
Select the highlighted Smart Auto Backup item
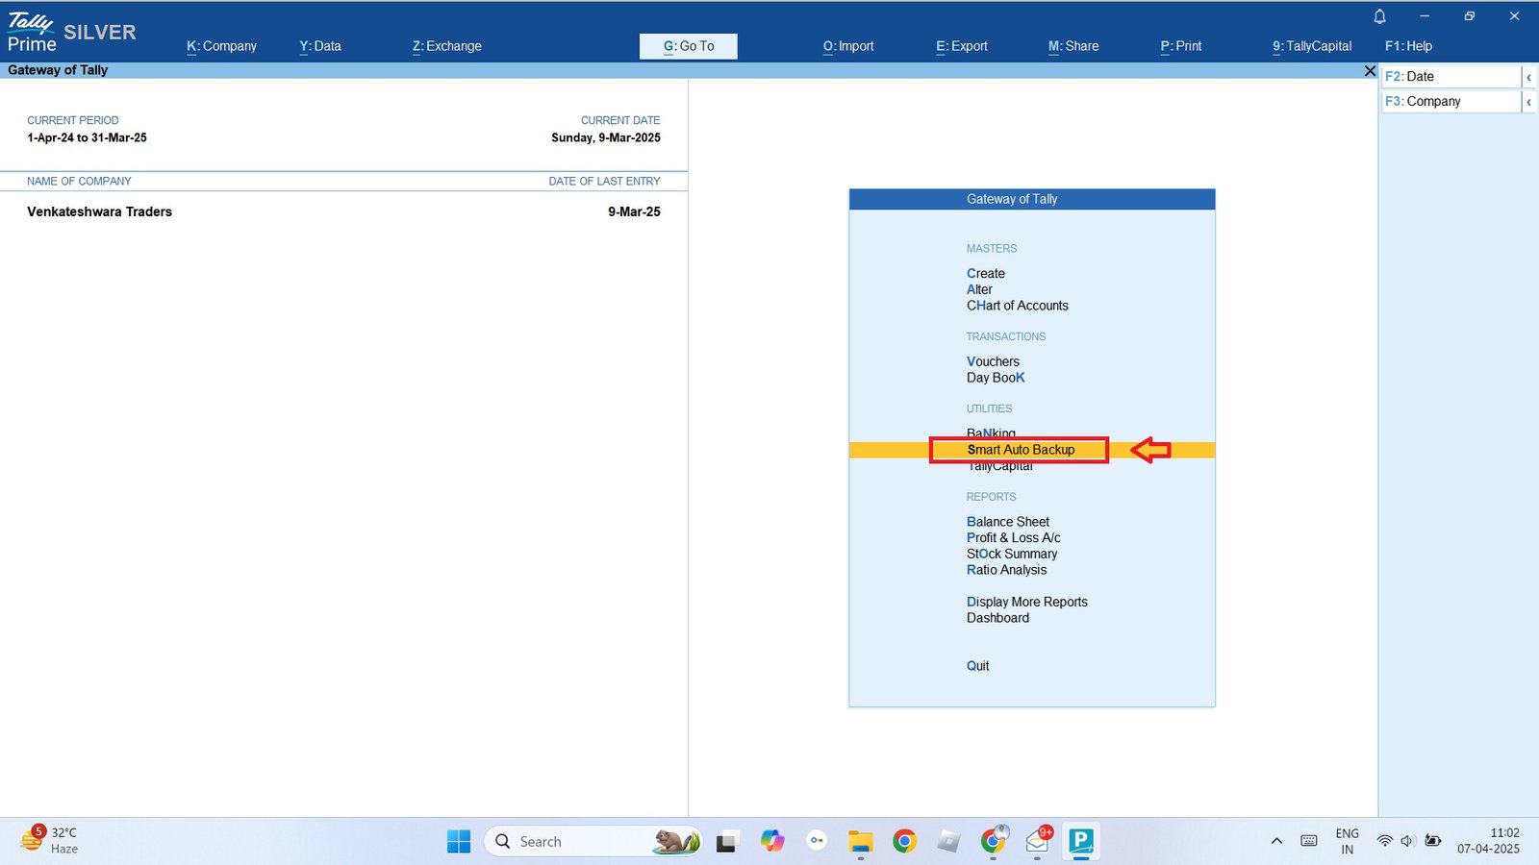pyautogui.click(x=1021, y=450)
